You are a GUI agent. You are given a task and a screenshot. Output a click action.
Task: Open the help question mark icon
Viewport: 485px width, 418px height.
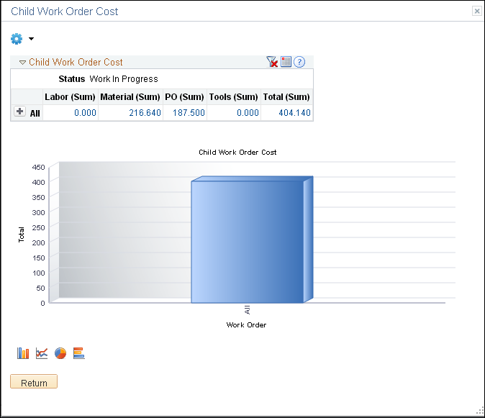click(299, 62)
